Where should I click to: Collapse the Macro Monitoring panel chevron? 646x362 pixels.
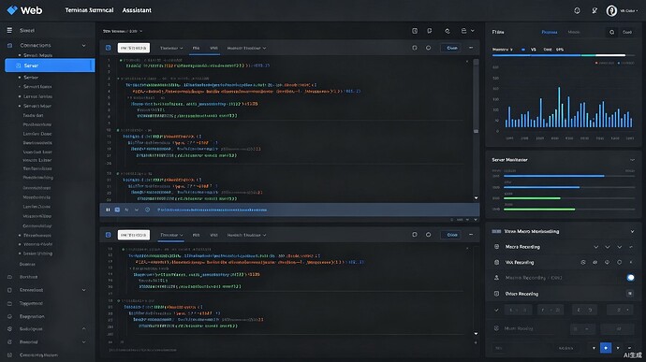632,231
